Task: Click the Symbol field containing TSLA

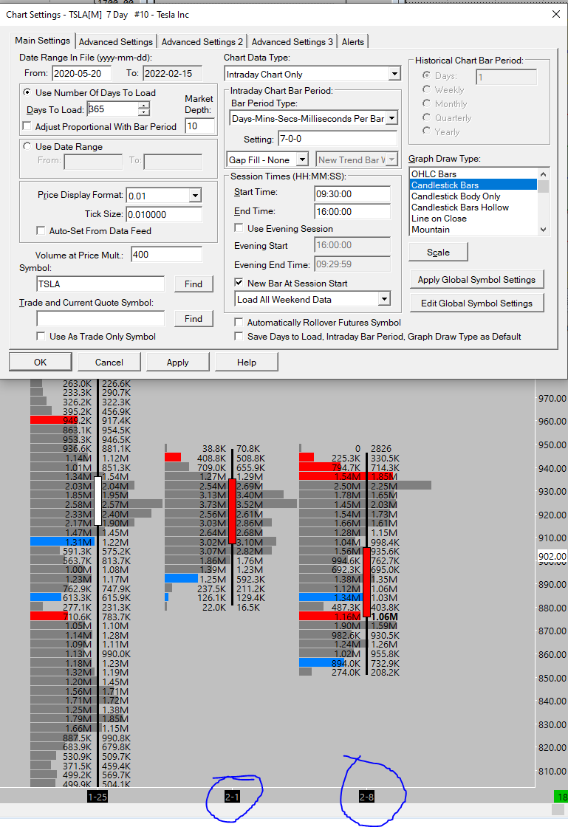Action: [x=100, y=284]
